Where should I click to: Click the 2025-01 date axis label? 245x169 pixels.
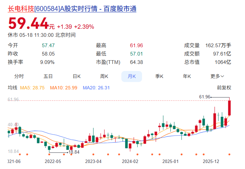[170, 161]
